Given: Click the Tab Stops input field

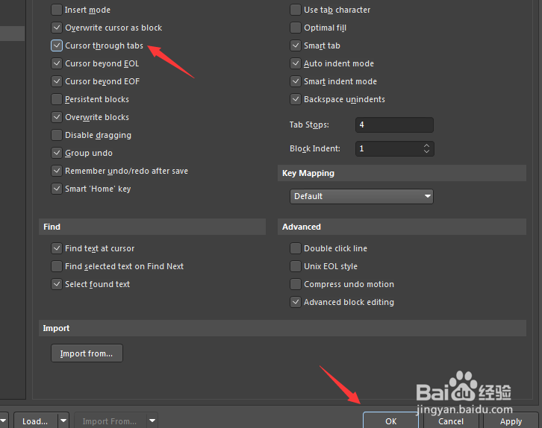Looking at the screenshot, I should [x=394, y=125].
